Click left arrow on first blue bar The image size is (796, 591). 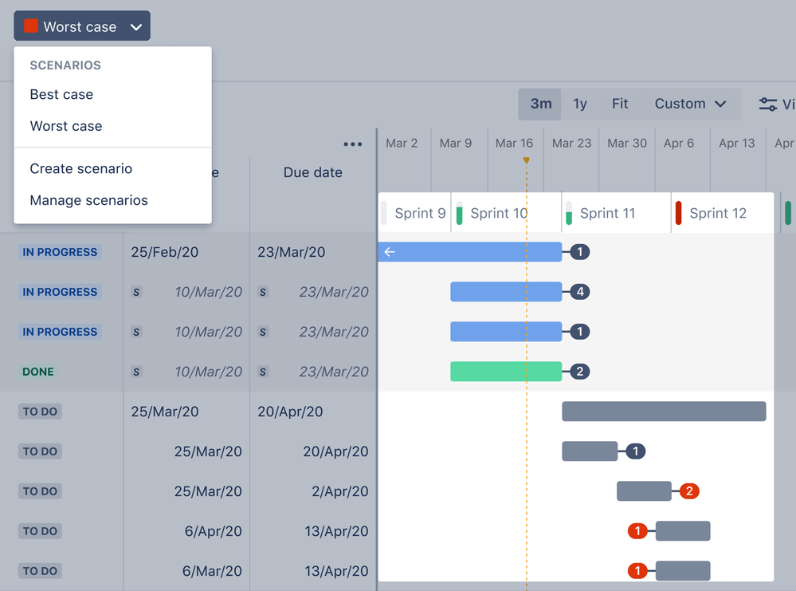pos(390,251)
